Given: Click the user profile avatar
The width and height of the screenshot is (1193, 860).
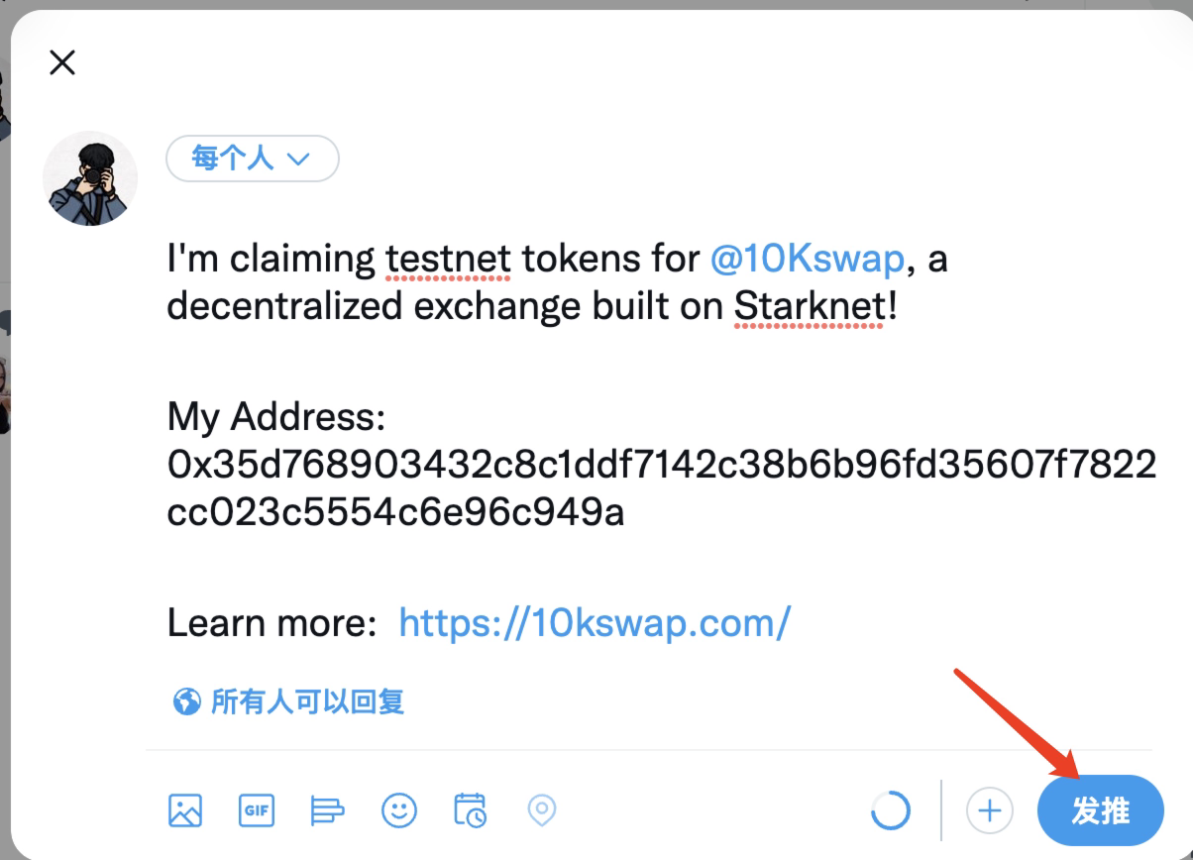Looking at the screenshot, I should [x=90, y=179].
